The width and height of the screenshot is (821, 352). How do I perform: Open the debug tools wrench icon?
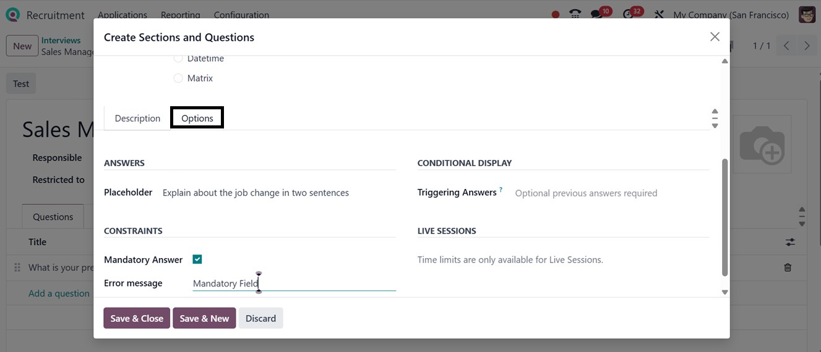point(659,14)
